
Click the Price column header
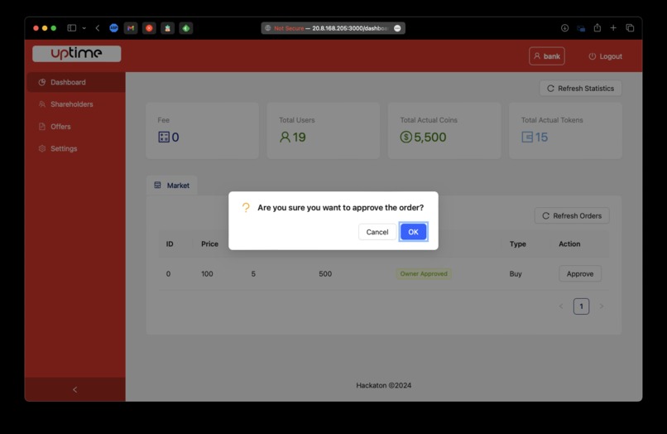(209, 244)
